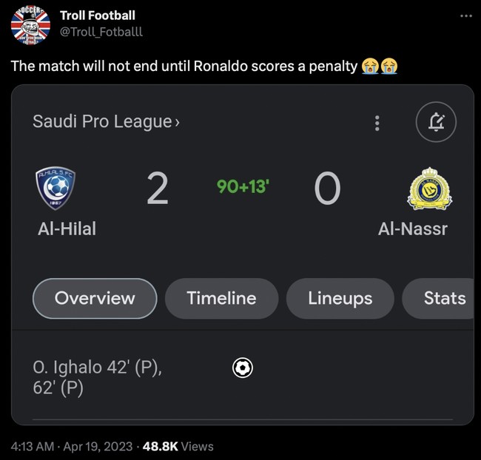The width and height of the screenshot is (481, 460).
Task: Toggle match notification bell button
Action: 437,123
